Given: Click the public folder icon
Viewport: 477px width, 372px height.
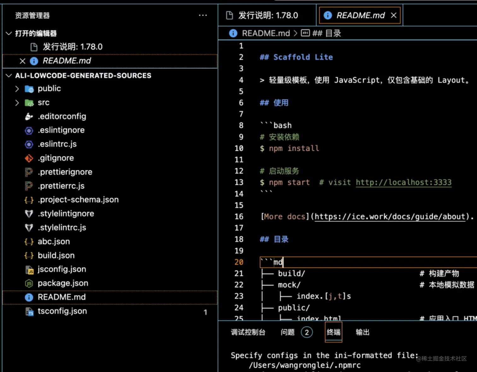Looking at the screenshot, I should coord(29,89).
